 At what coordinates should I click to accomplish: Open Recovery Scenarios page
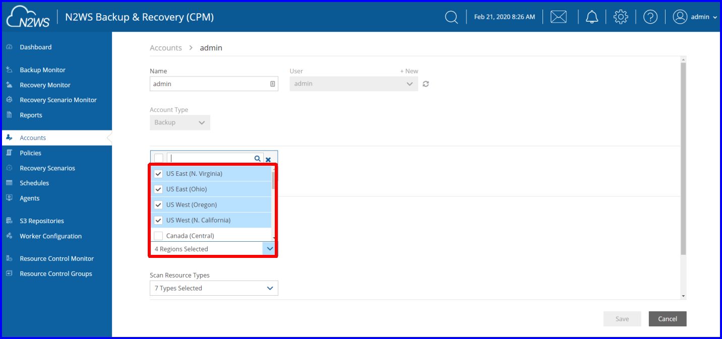pos(47,168)
